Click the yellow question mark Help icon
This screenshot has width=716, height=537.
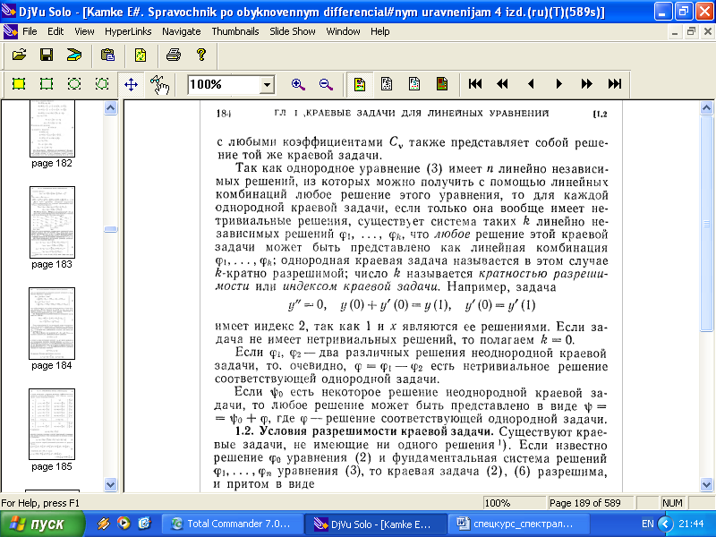tap(200, 55)
